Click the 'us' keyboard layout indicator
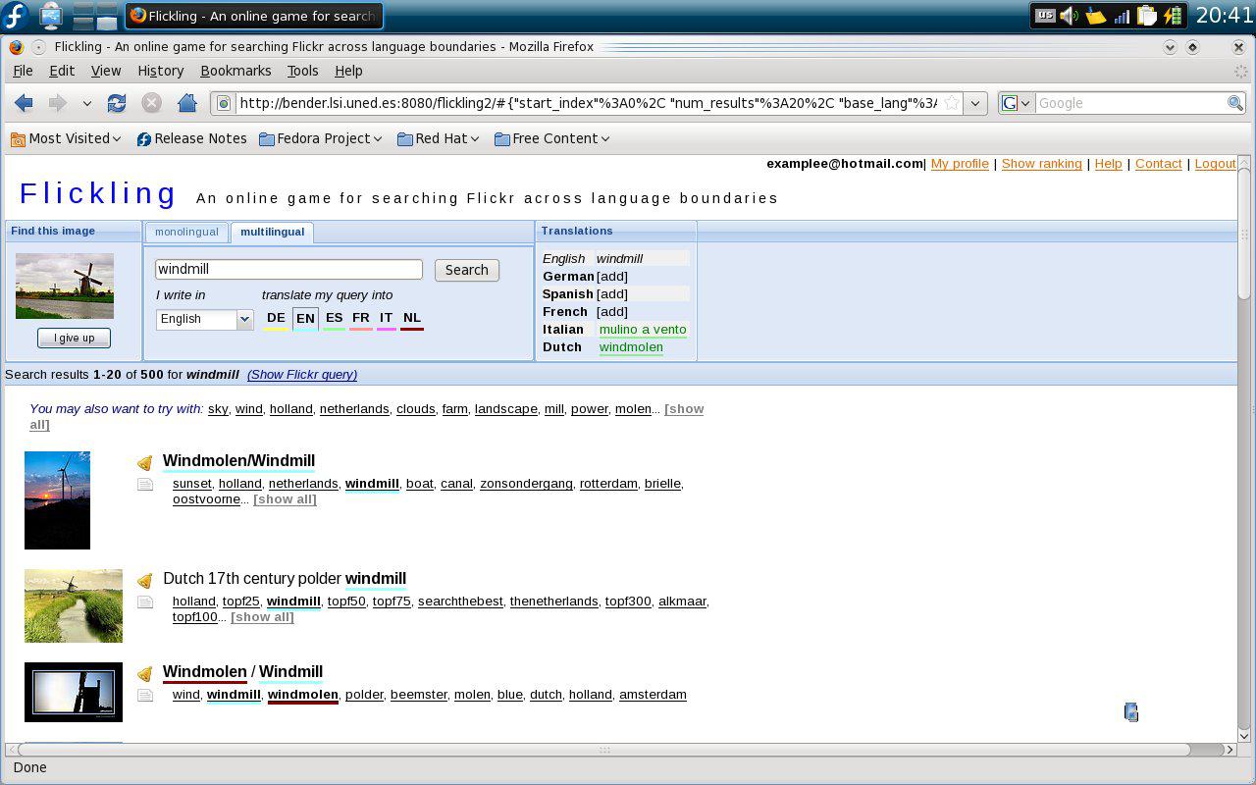 tap(1045, 16)
